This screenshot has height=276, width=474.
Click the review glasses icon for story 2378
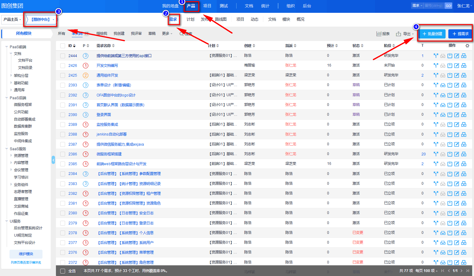click(443, 233)
